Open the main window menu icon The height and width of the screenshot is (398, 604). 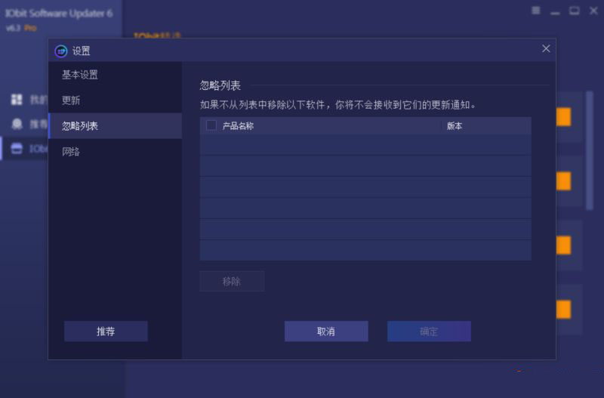coord(535,11)
